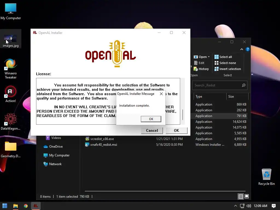Launch Winaero Tweaker from the desktop
The height and width of the screenshot is (210, 280).
[11, 69]
